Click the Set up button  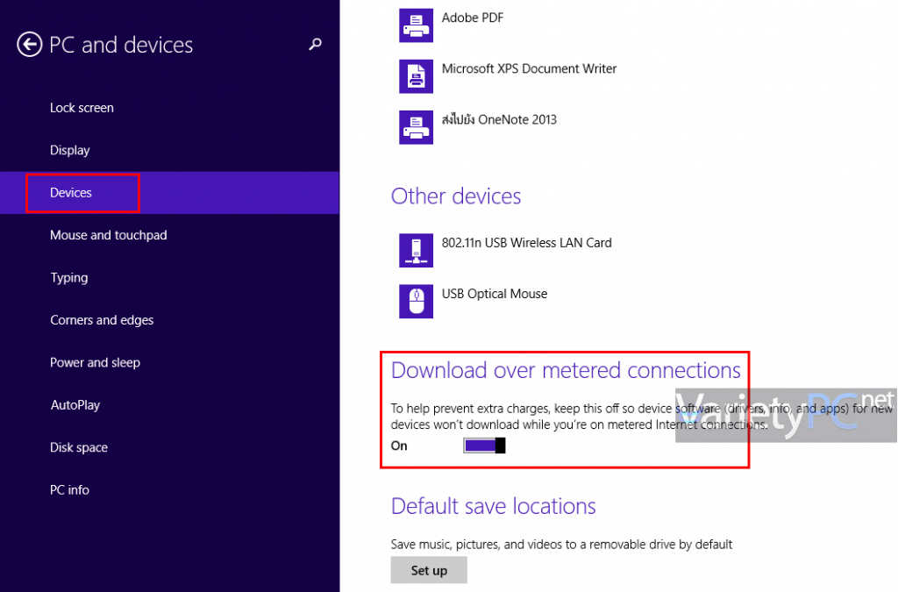(429, 570)
